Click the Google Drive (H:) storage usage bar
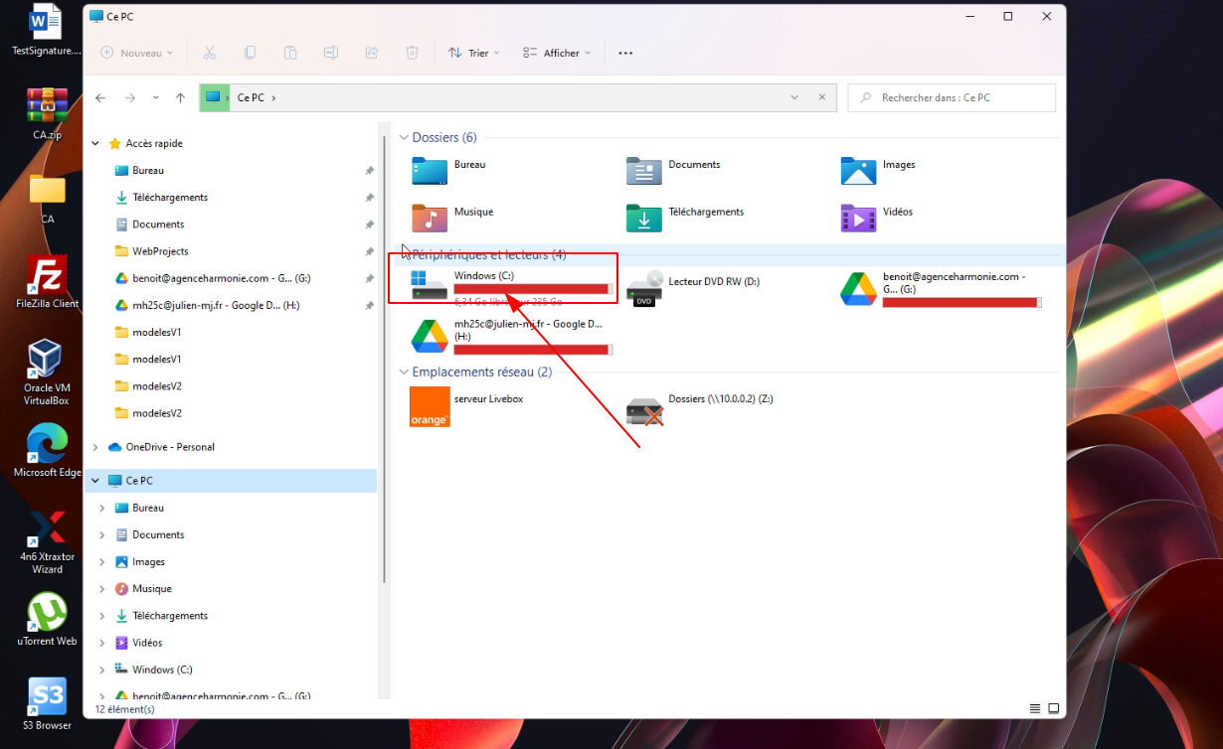The image size is (1223, 749). point(533,349)
